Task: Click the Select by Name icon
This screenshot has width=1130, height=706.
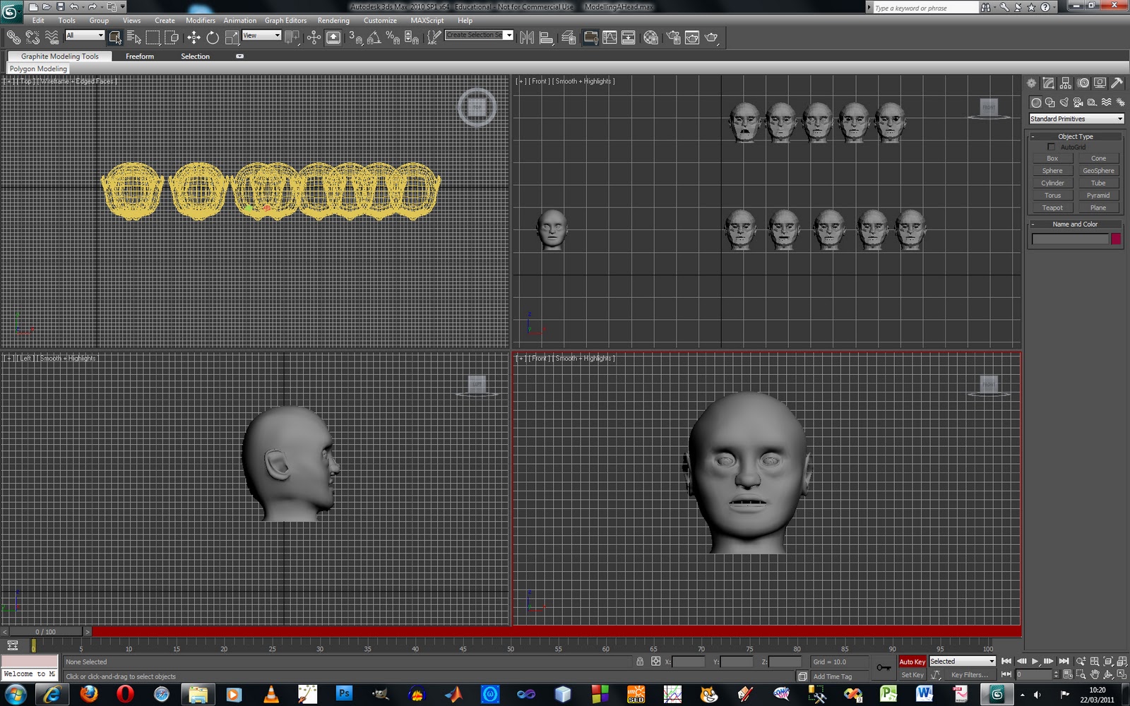Action: click(134, 37)
